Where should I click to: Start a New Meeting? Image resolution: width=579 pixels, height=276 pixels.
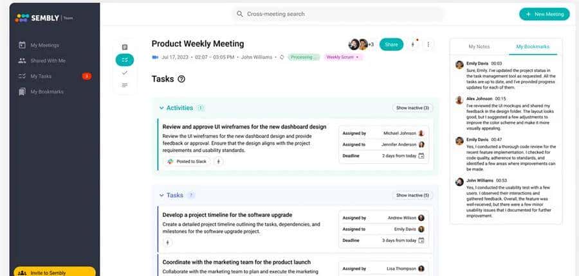(x=544, y=14)
